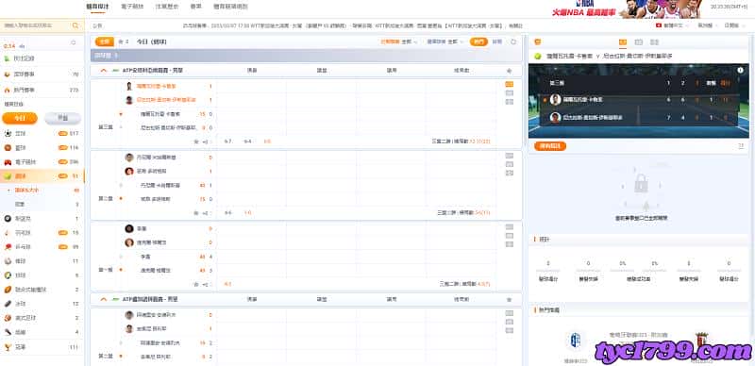This screenshot has height=366, width=755.
Task: Select soccer sport with count 517
Action: pyautogui.click(x=42, y=133)
